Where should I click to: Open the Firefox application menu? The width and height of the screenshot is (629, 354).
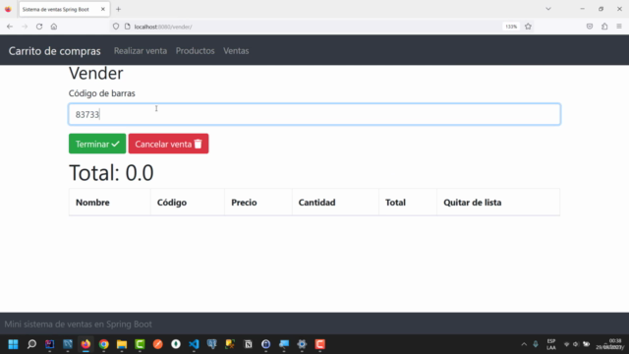coord(619,27)
